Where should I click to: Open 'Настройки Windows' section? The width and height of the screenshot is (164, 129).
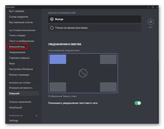(x=21, y=69)
